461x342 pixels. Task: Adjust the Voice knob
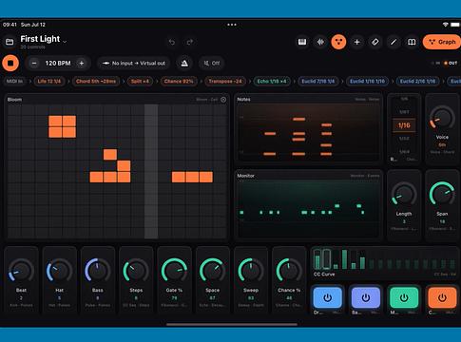pyautogui.click(x=442, y=118)
